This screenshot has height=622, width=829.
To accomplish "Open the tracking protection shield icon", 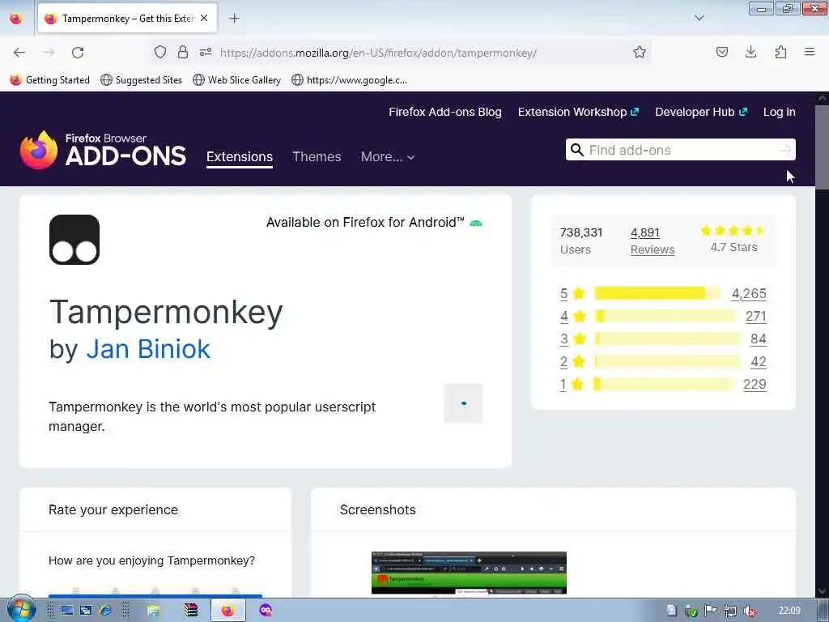I will click(x=160, y=52).
